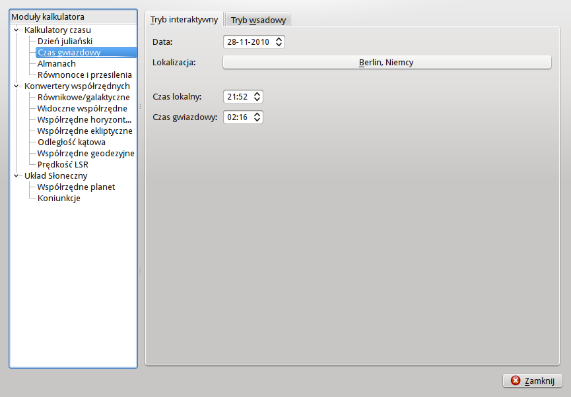Select Almanach in the module tree

pos(56,63)
